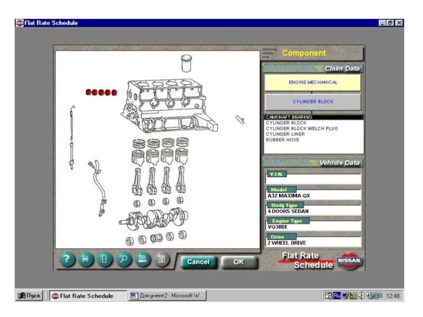Click the door exit icon
This screenshot has height=317, width=423.
click(x=104, y=259)
